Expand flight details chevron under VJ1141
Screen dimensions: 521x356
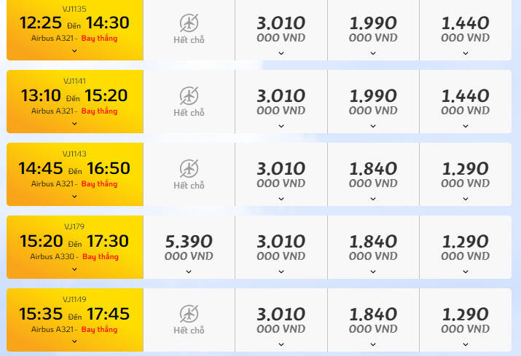pos(74,124)
